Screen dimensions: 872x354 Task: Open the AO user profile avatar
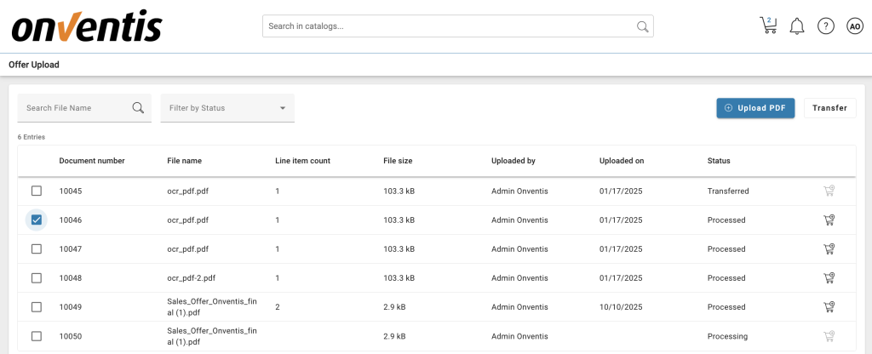point(855,26)
